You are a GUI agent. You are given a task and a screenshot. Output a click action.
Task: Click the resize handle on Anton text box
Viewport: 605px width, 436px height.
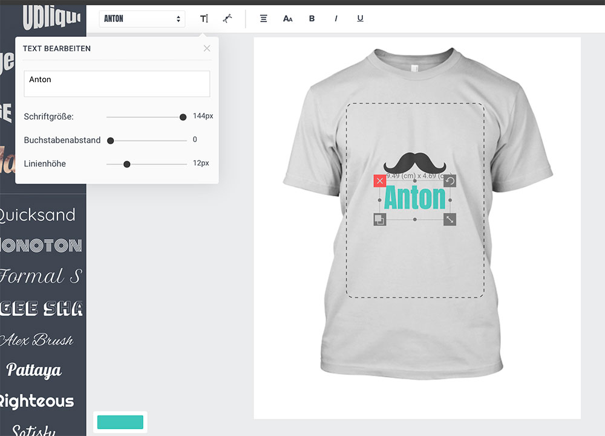tap(450, 220)
